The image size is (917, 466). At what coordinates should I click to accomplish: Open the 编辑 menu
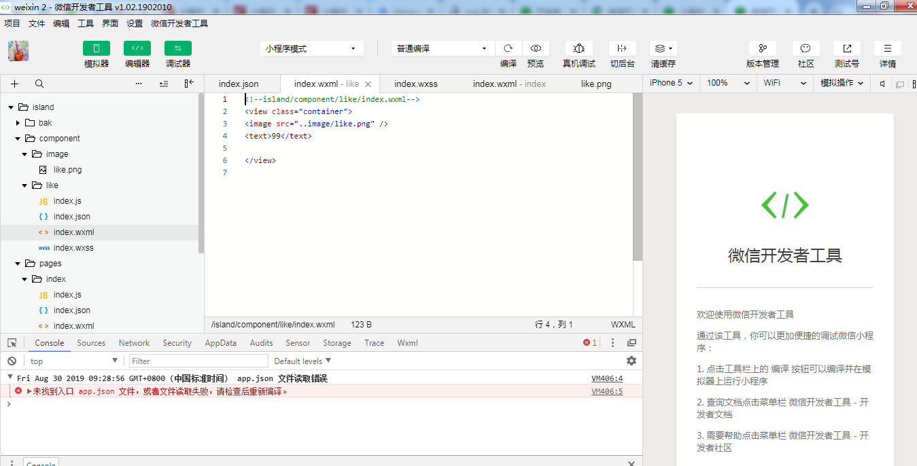(61, 23)
